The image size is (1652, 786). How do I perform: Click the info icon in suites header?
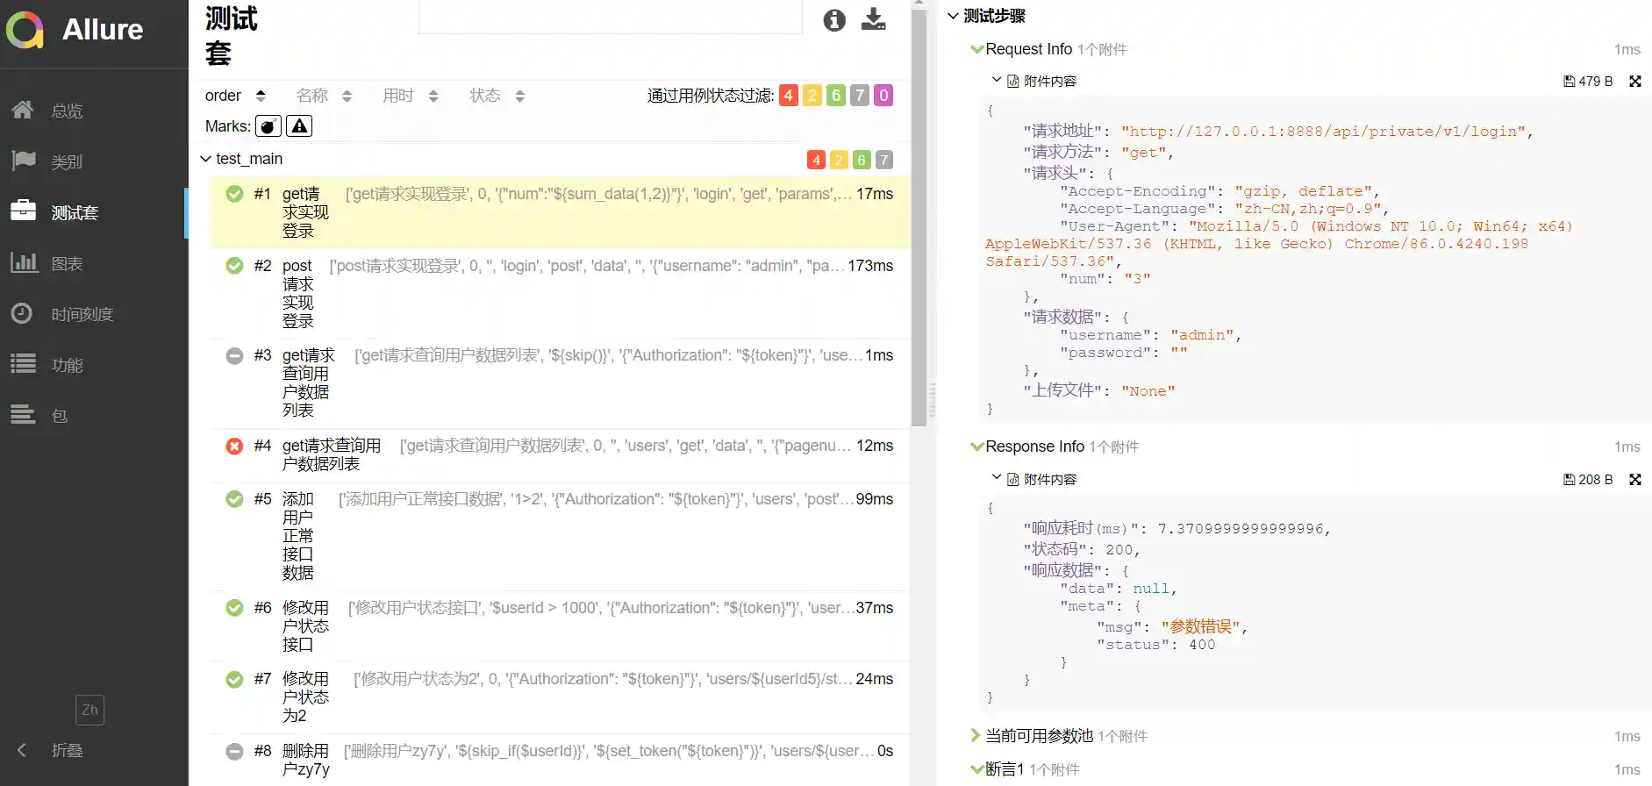[834, 20]
